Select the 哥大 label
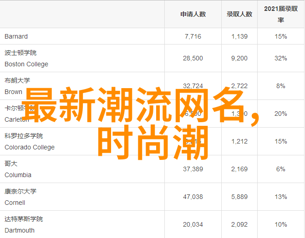The image size is (305, 238). point(11,164)
